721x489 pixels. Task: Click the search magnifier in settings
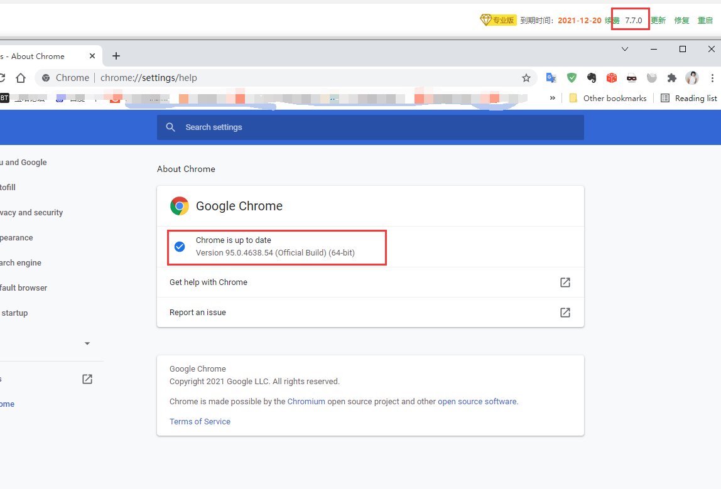[x=171, y=127]
